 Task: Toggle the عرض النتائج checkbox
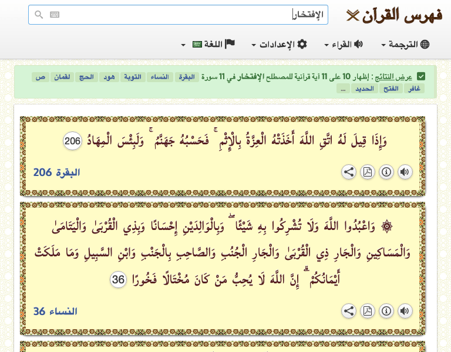[421, 77]
